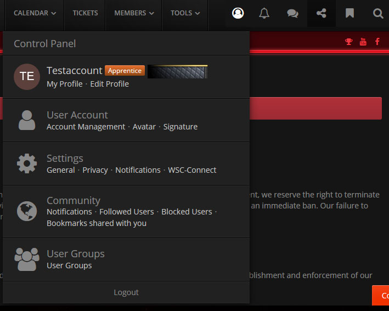
Task: Open the YouTube icon link
Action: (x=363, y=42)
